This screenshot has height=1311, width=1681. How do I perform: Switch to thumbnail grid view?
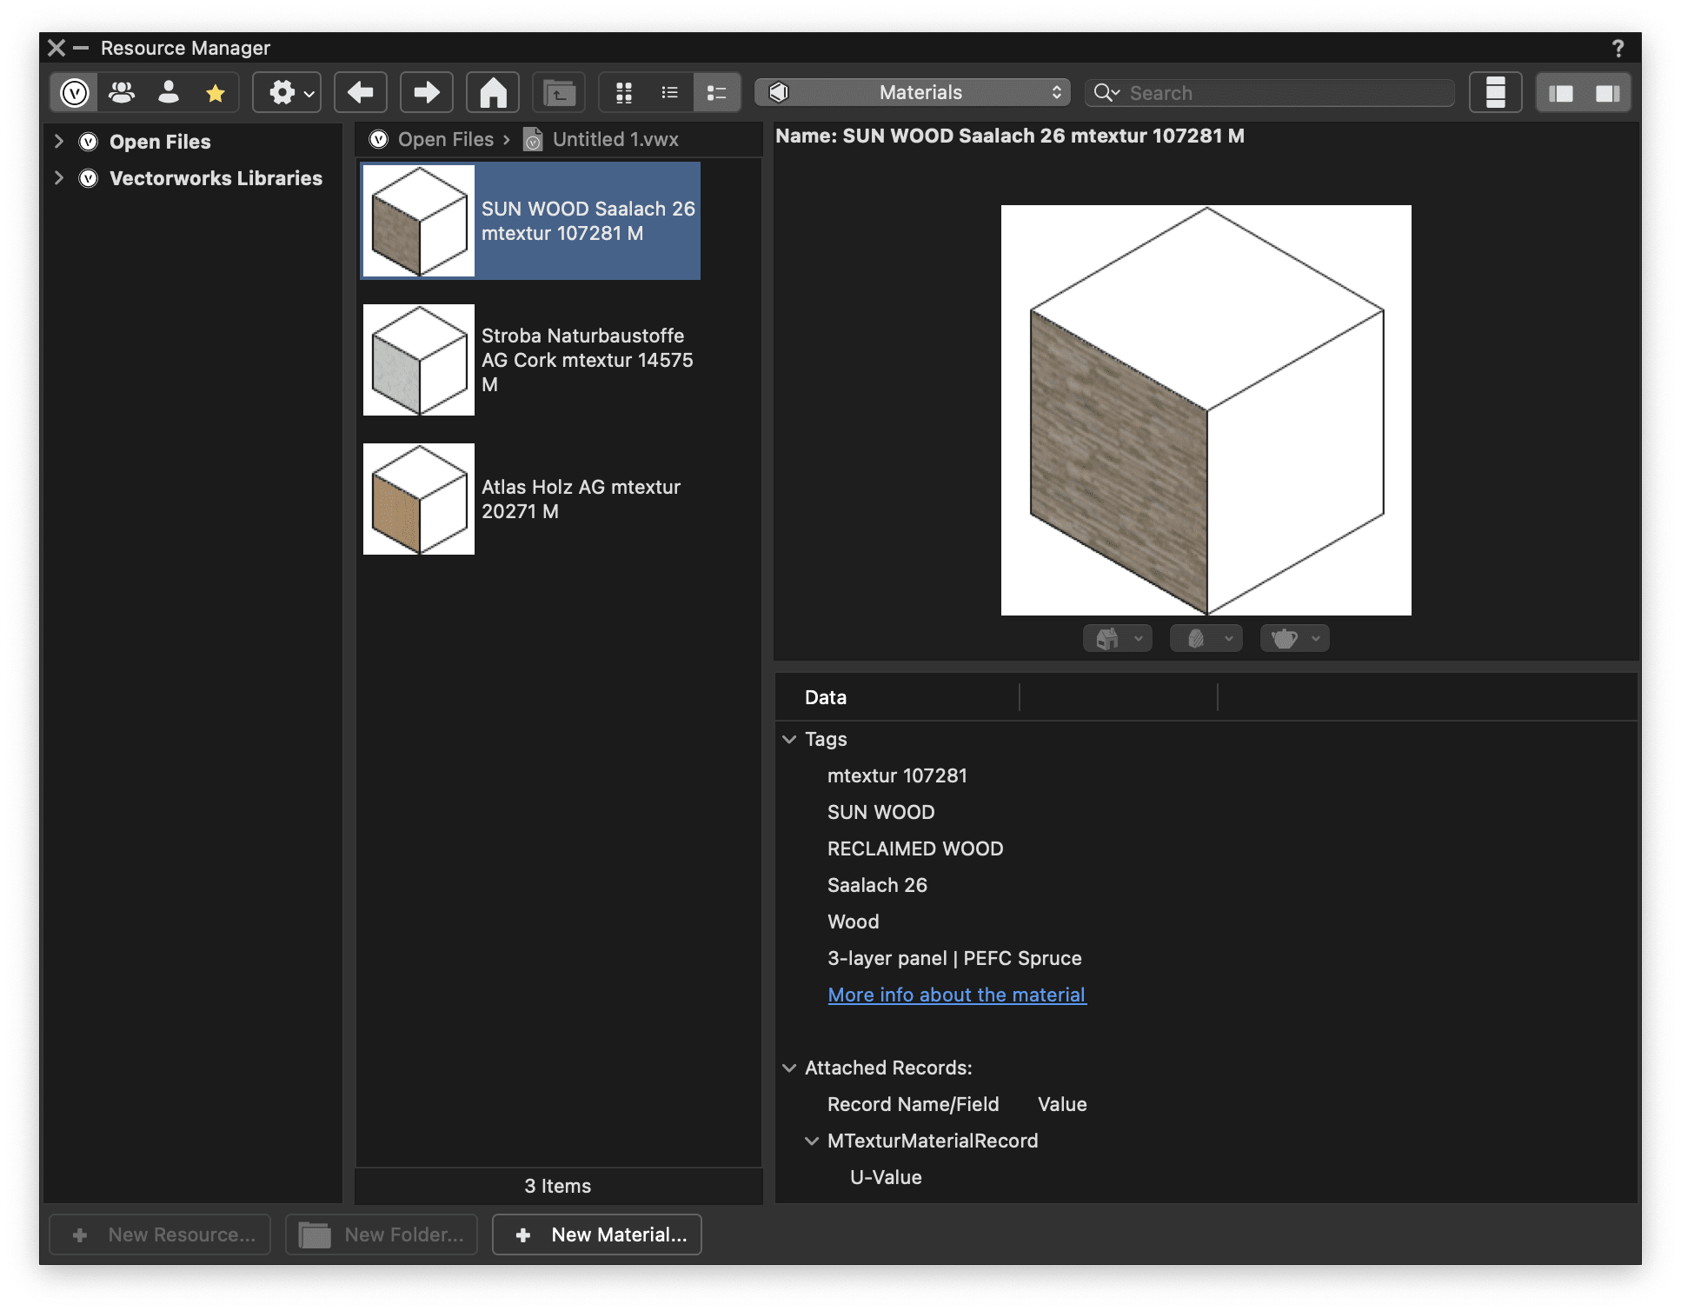click(624, 91)
